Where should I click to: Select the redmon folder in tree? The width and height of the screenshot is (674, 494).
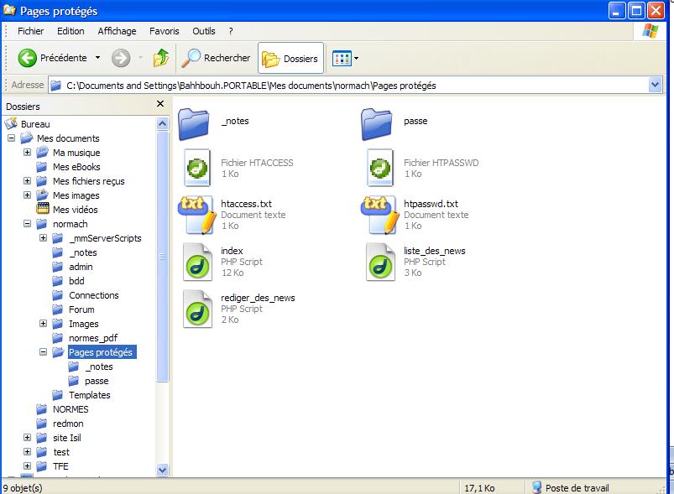[68, 424]
